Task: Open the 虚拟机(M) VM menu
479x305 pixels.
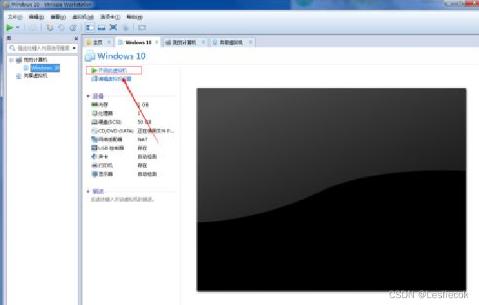Action: (x=83, y=17)
